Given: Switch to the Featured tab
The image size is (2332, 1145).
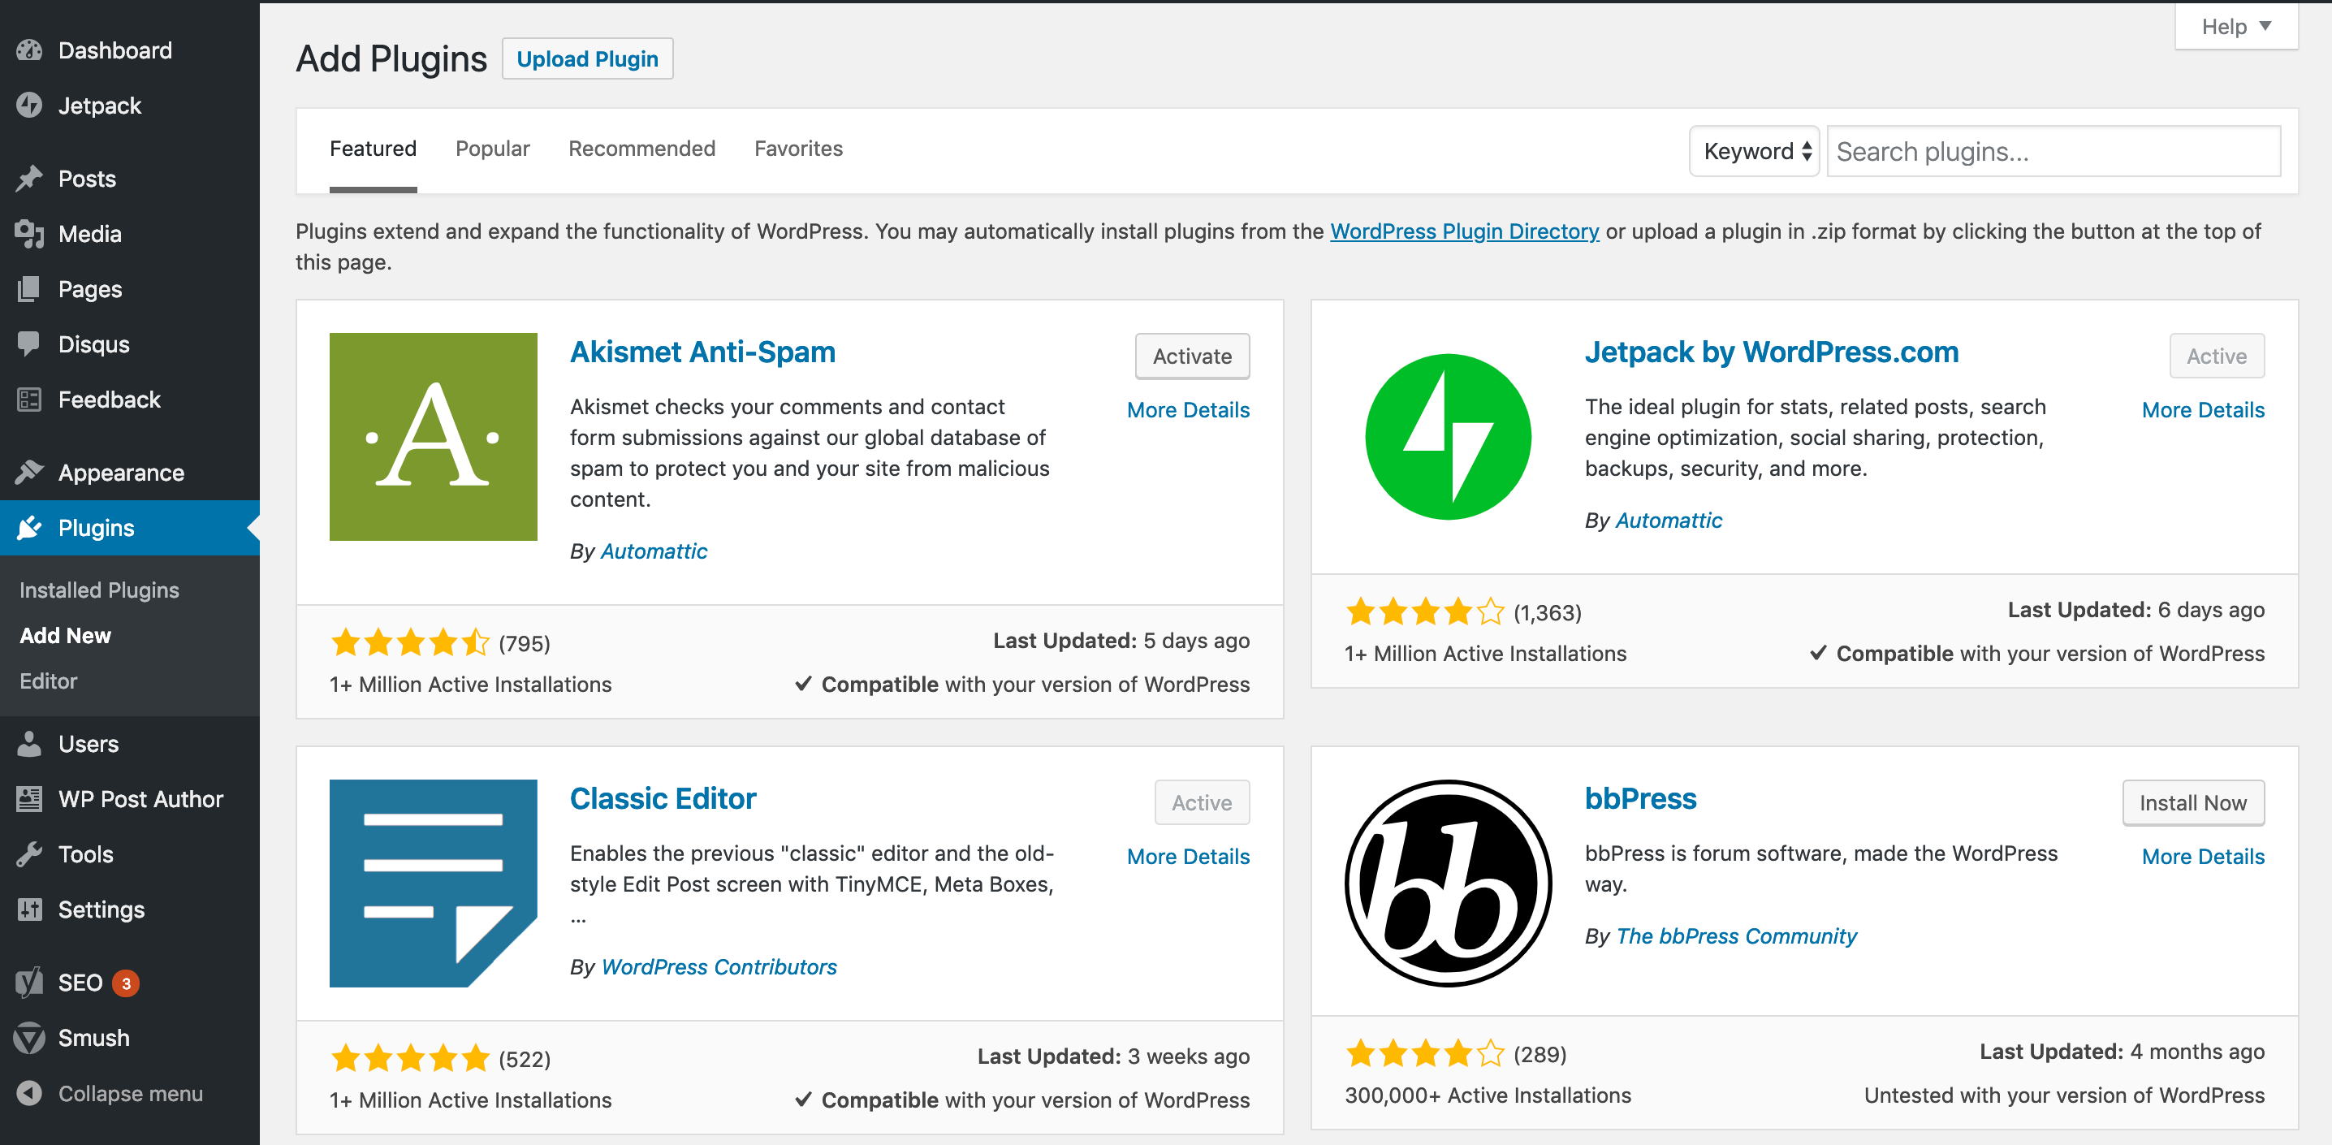Looking at the screenshot, I should (373, 149).
